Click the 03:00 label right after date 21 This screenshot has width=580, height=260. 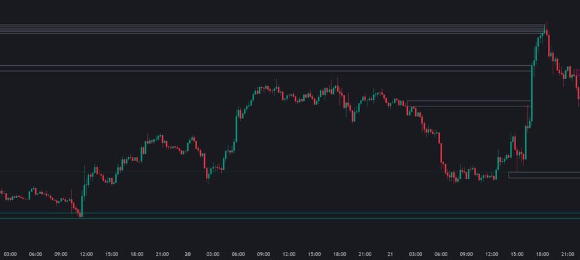(x=415, y=254)
